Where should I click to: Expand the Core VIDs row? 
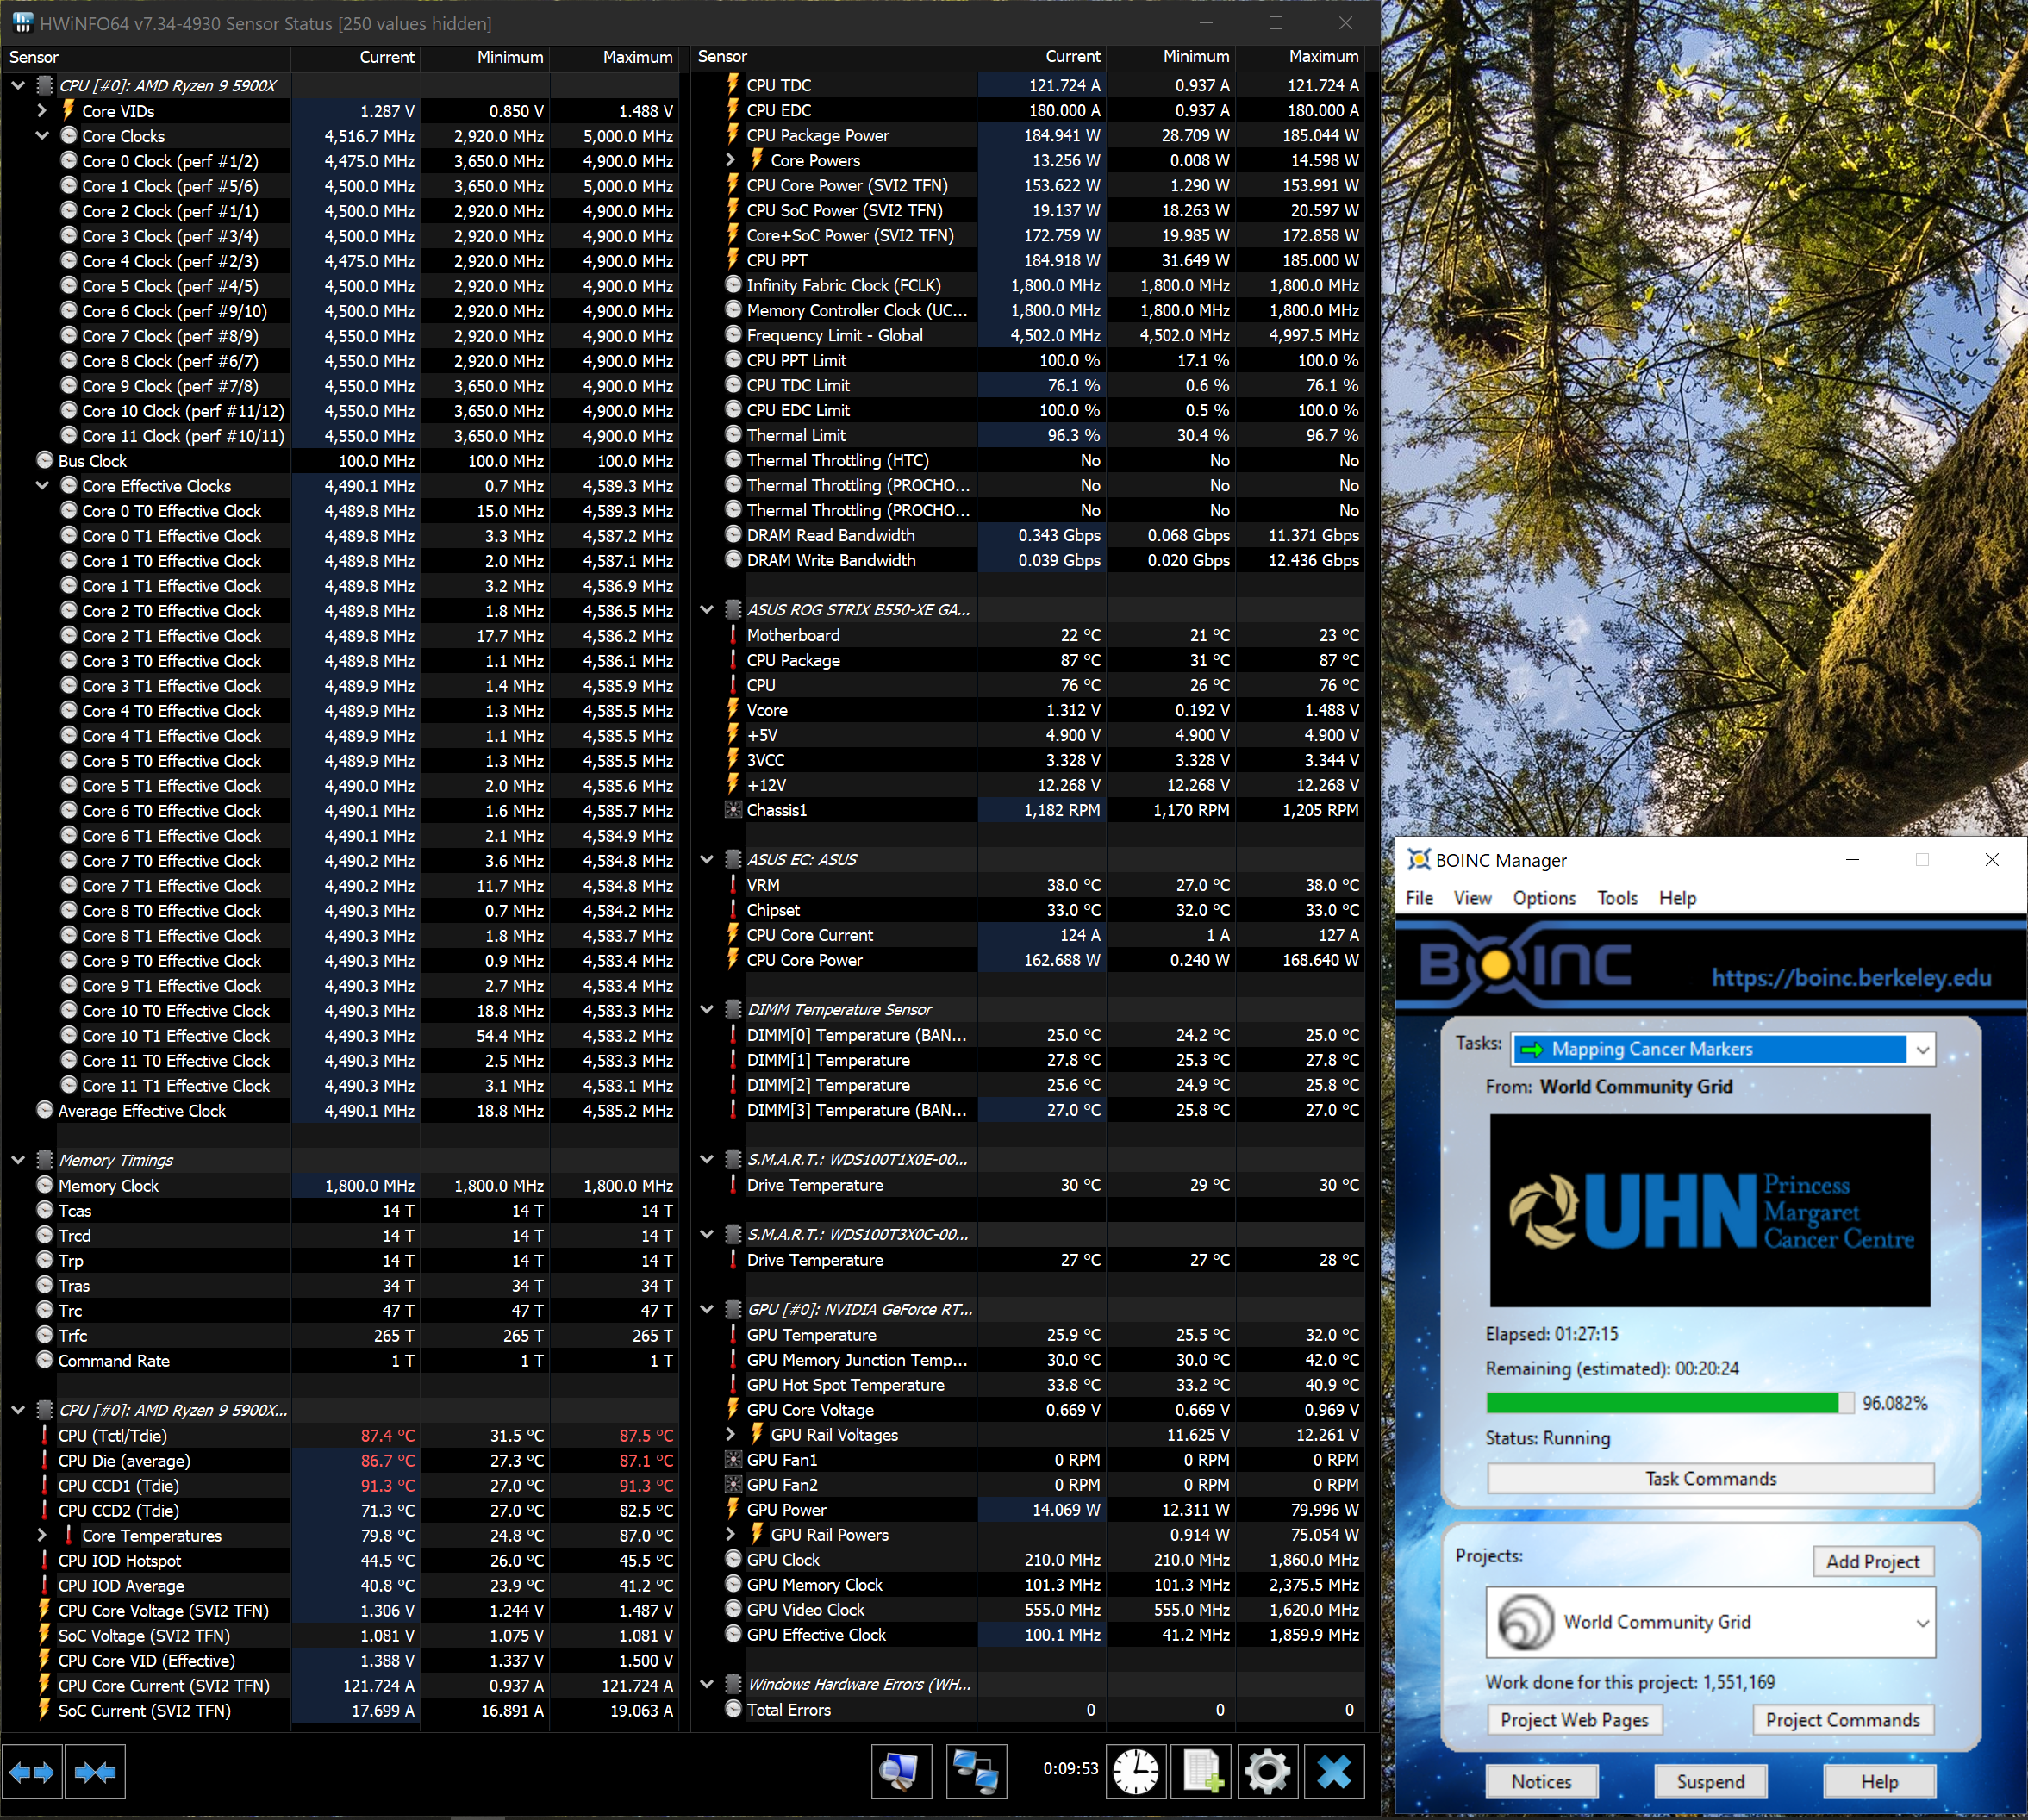pyautogui.click(x=42, y=110)
